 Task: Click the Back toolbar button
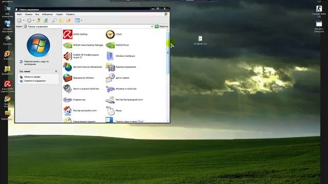tap(19, 20)
